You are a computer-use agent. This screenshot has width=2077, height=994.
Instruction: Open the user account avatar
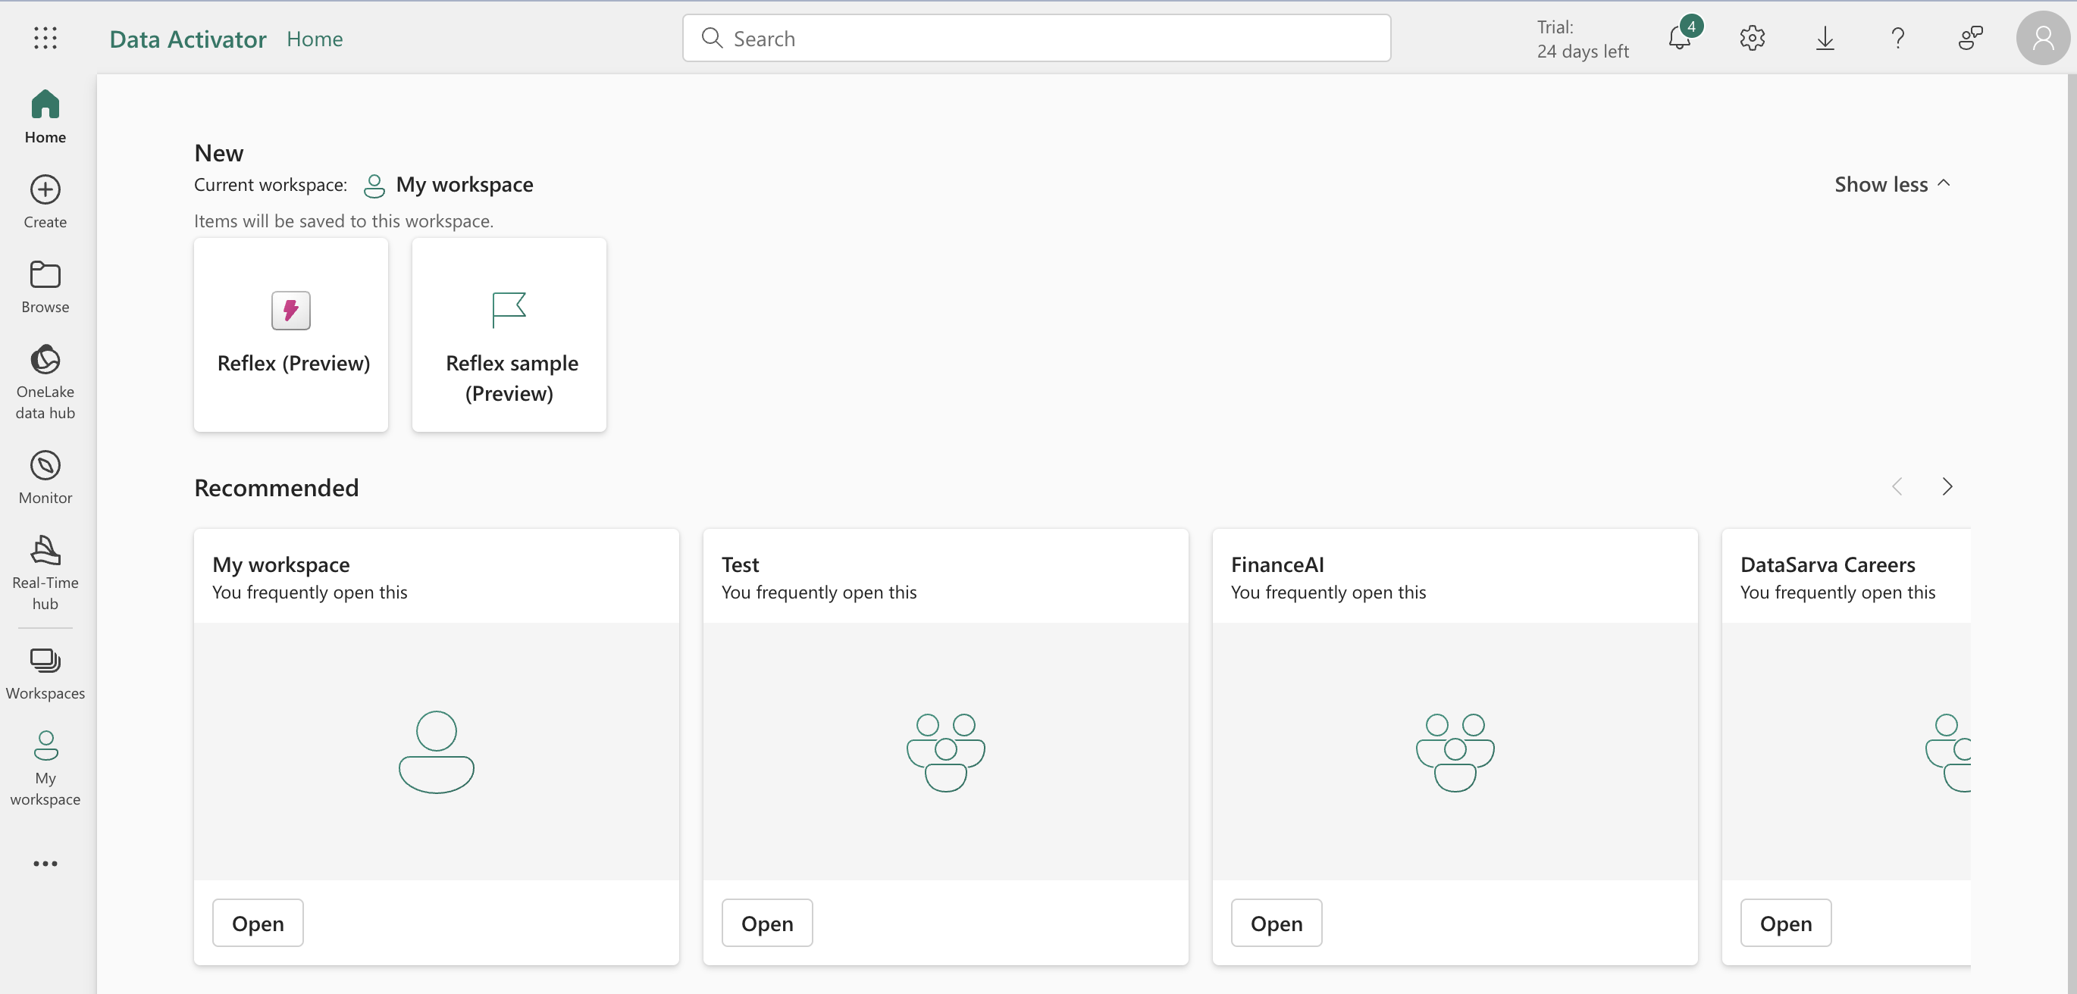(2042, 38)
